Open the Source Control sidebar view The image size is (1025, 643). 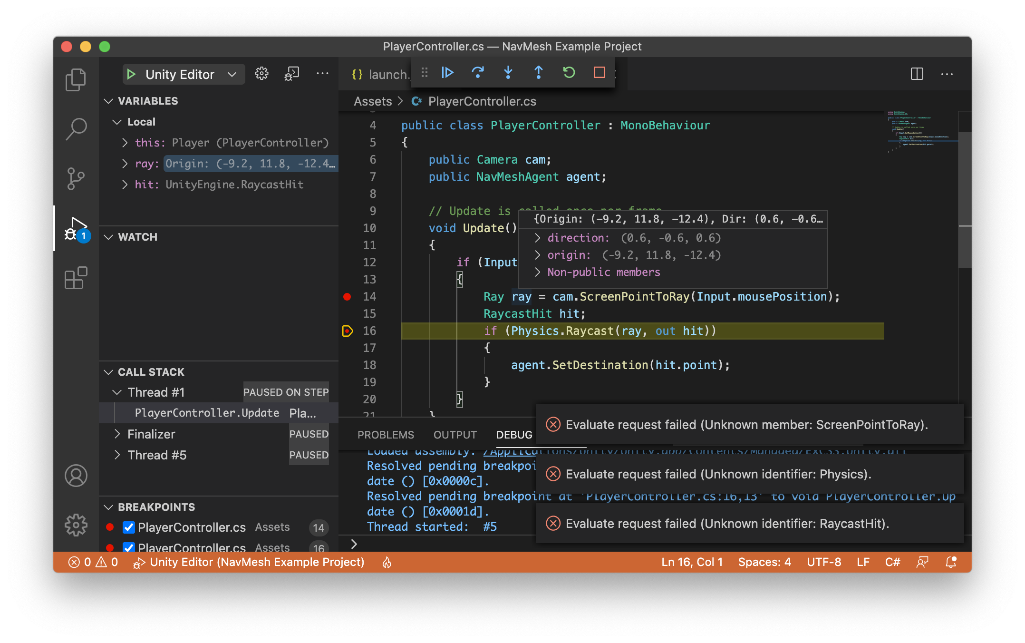pyautogui.click(x=76, y=179)
